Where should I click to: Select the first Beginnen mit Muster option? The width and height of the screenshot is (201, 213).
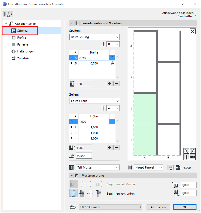click(73, 184)
